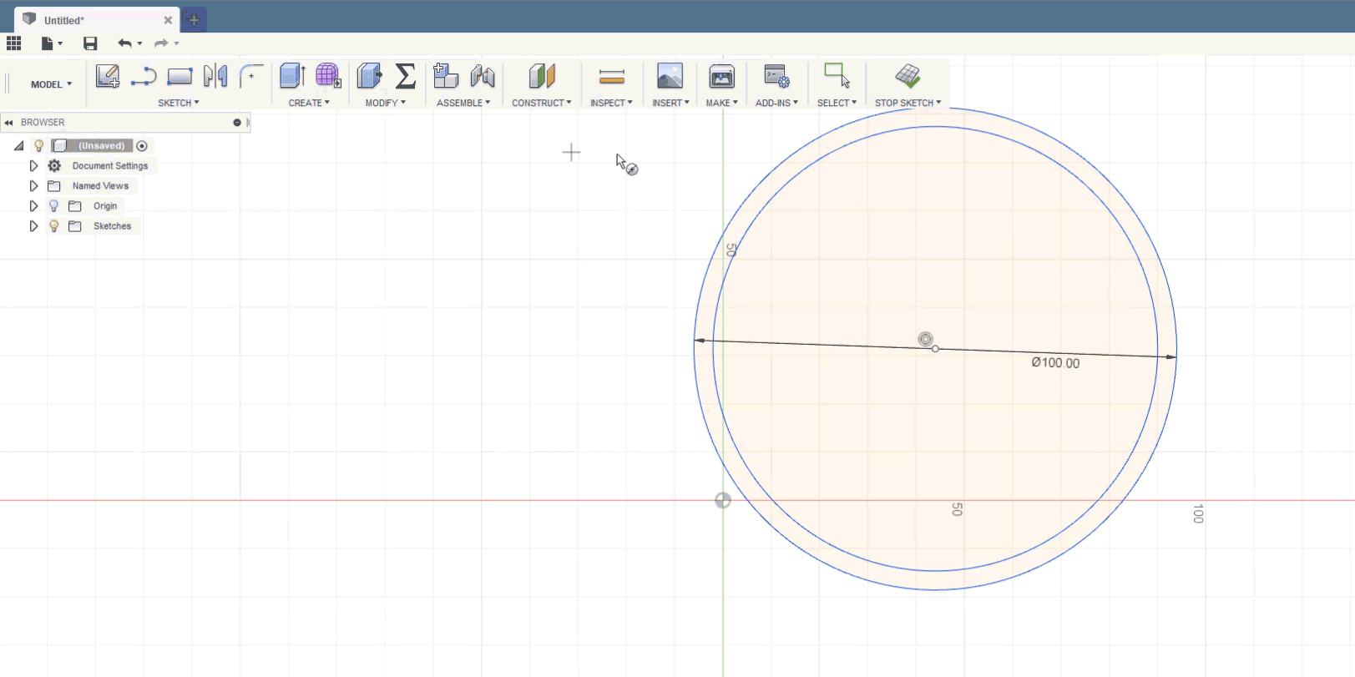Screen dimensions: 1355x677
Task: Expand the Sketches node
Action: (33, 226)
